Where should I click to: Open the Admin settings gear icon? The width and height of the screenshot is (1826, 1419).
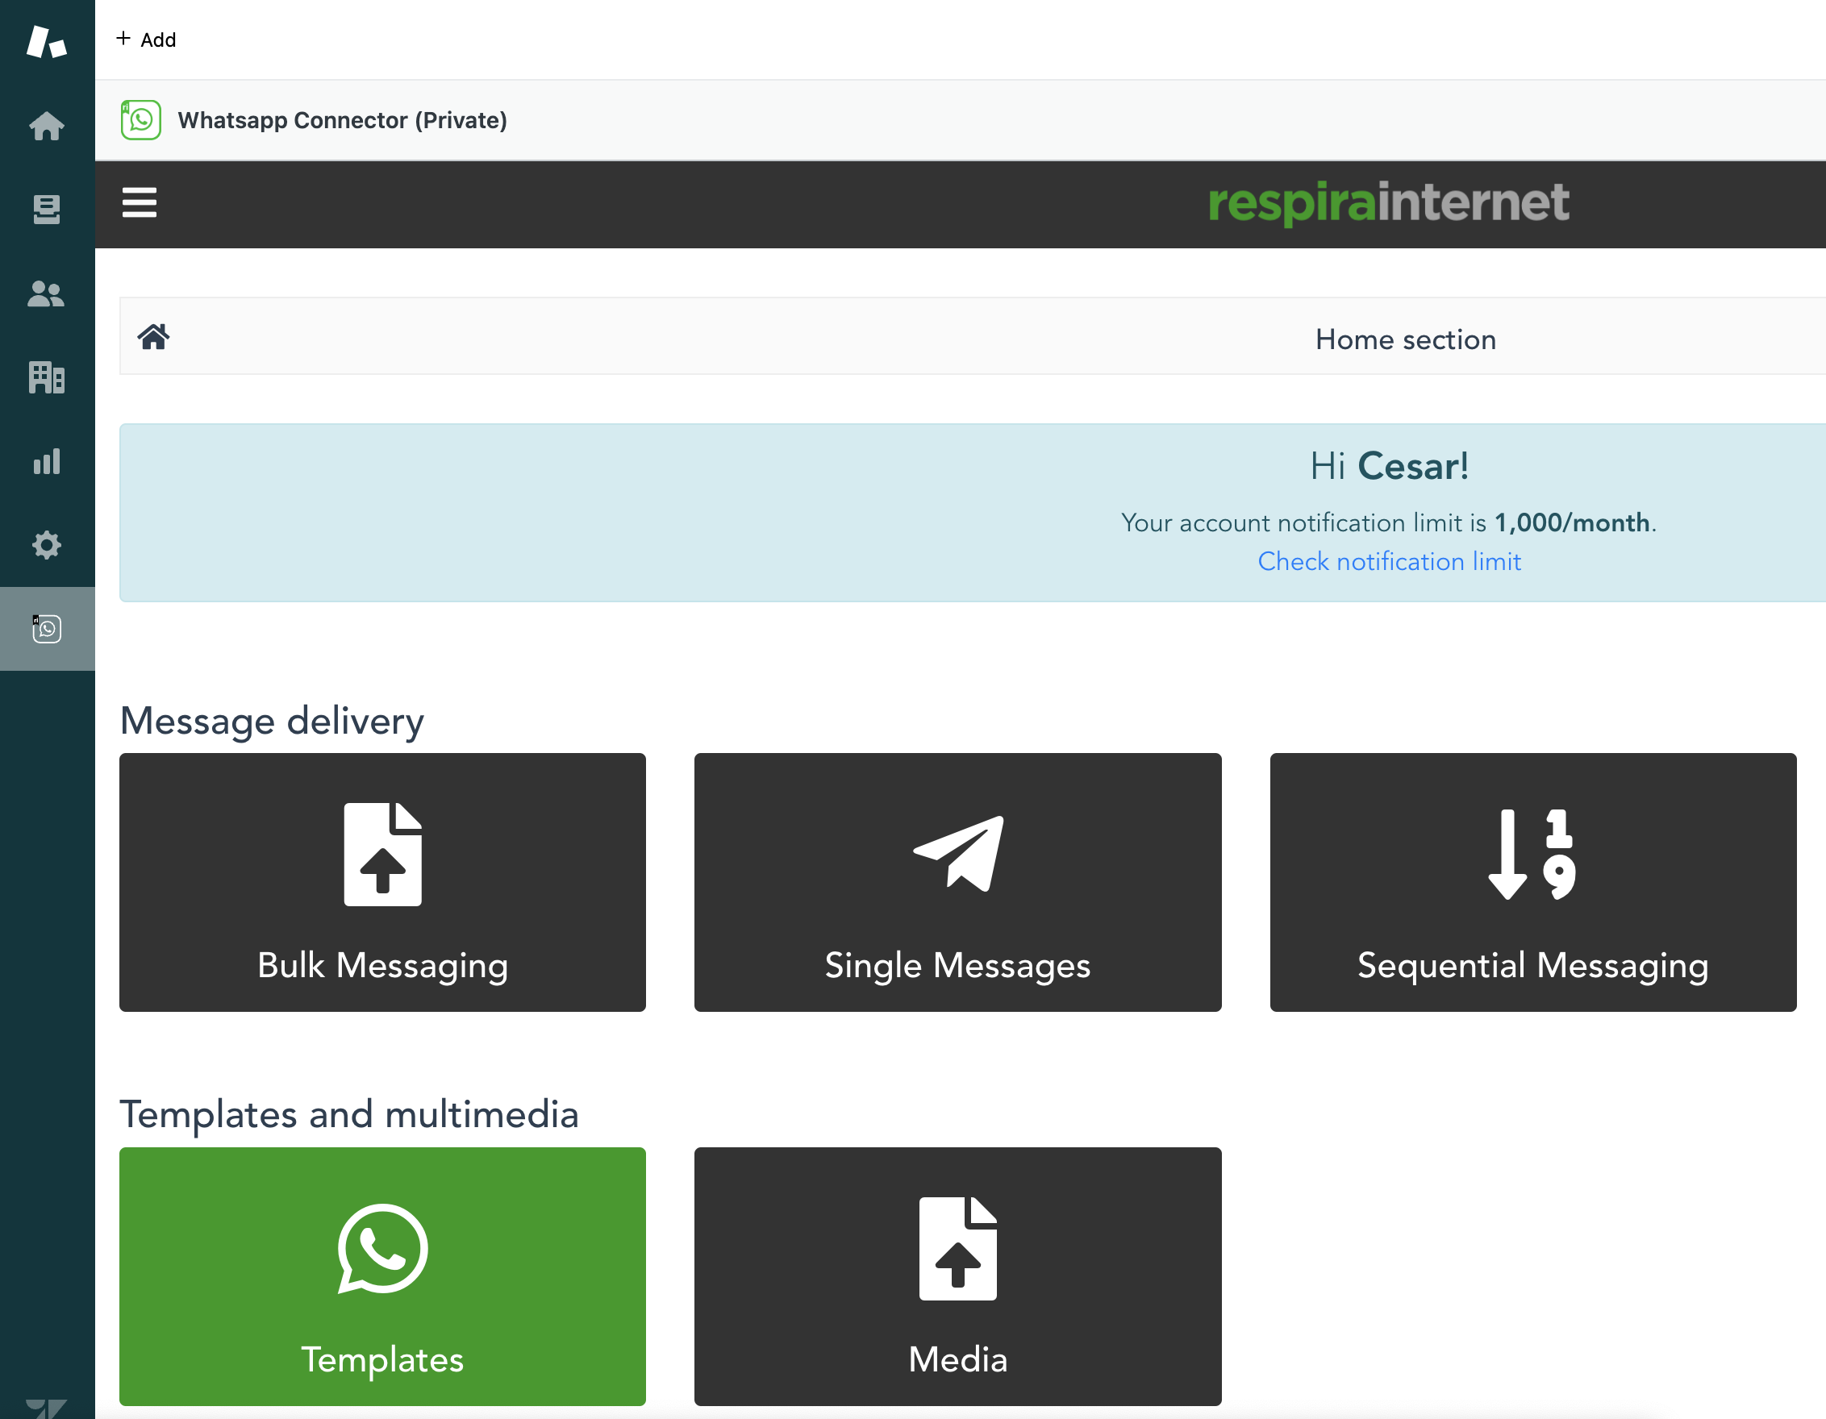click(46, 545)
